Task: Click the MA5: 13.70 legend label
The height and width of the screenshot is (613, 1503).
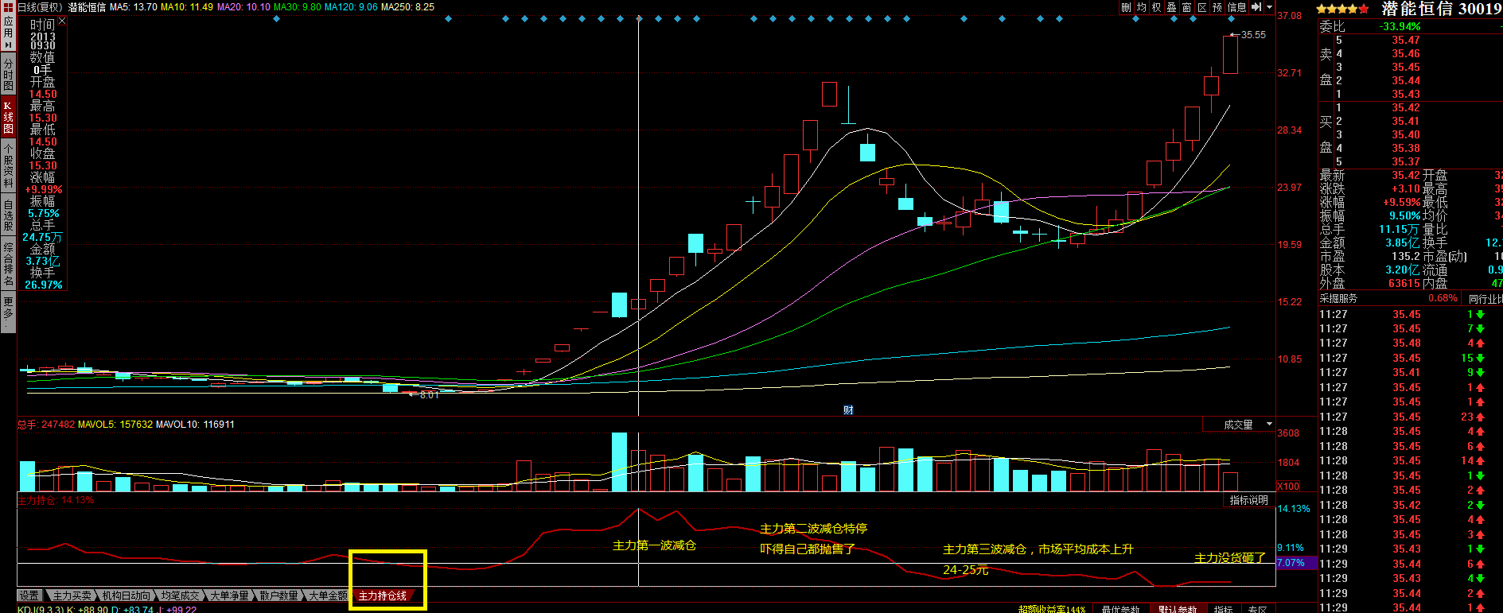Action: 133,6
